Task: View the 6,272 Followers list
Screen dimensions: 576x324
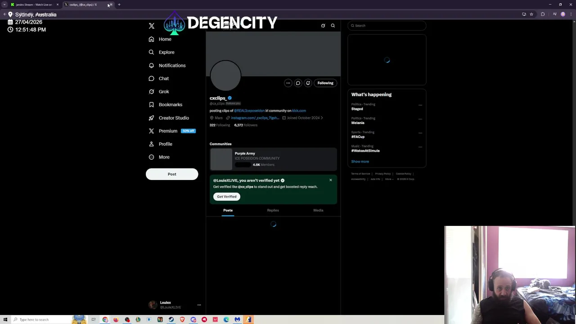Action: pyautogui.click(x=246, y=125)
